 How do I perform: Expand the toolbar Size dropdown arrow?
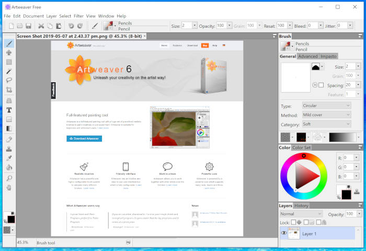[x=195, y=26]
